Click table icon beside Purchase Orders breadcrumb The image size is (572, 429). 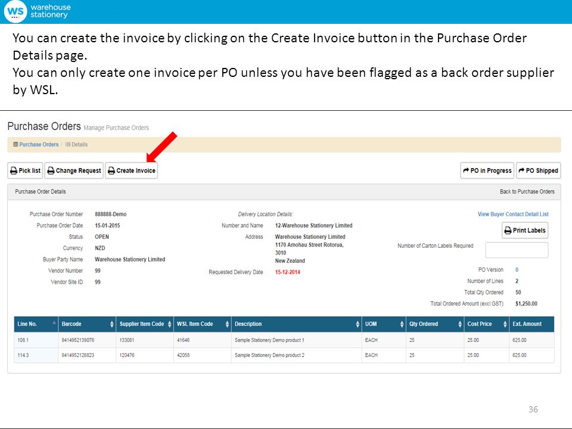pos(15,144)
